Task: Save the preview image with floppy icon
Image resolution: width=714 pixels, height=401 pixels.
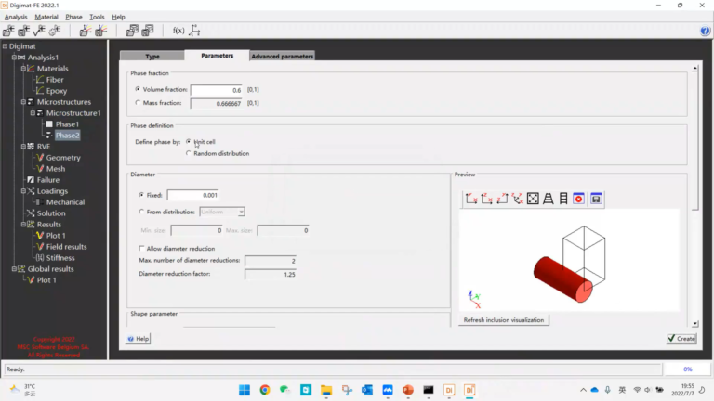Action: 596,199
